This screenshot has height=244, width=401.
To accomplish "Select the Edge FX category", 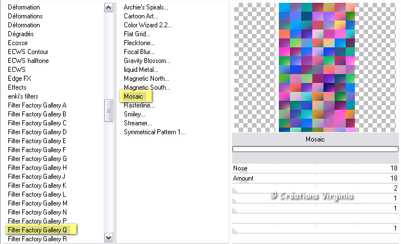I will click(20, 79).
